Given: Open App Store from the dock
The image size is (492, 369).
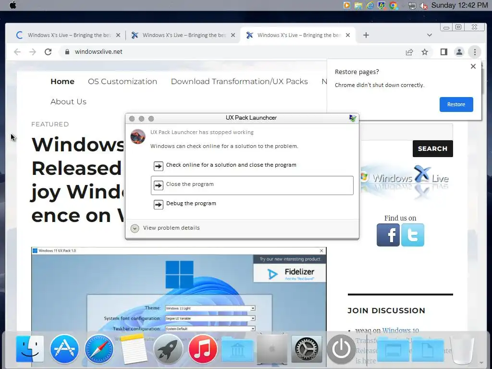Looking at the screenshot, I should pos(64,349).
